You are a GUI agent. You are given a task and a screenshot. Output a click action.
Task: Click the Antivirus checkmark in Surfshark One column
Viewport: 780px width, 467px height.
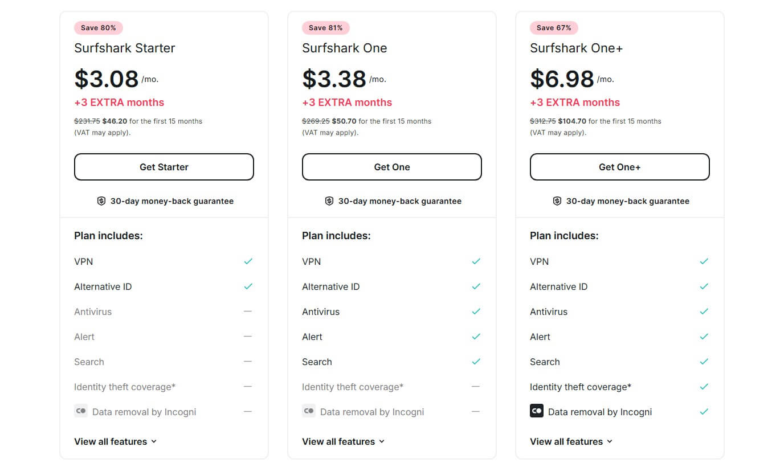click(476, 311)
